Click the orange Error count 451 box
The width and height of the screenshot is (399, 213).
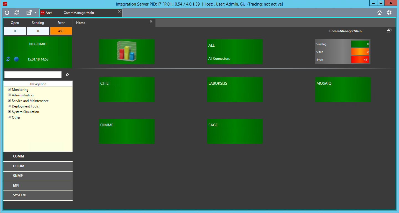click(x=61, y=31)
